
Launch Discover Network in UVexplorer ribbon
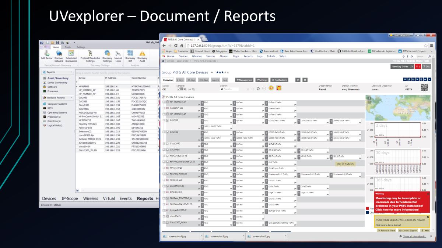point(59,55)
